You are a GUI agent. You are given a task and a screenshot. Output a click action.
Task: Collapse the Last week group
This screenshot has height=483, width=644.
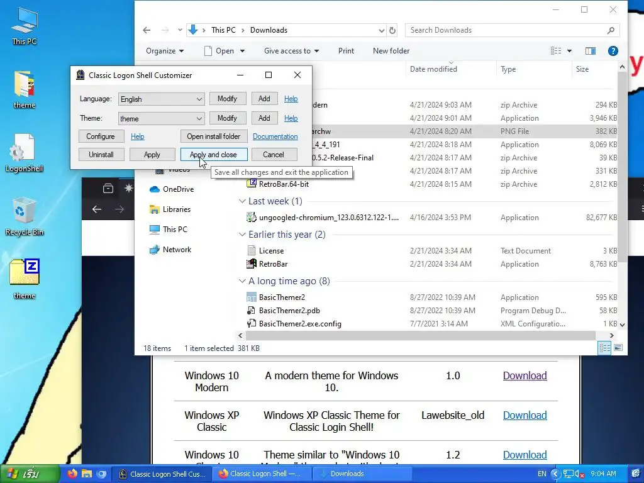point(242,201)
